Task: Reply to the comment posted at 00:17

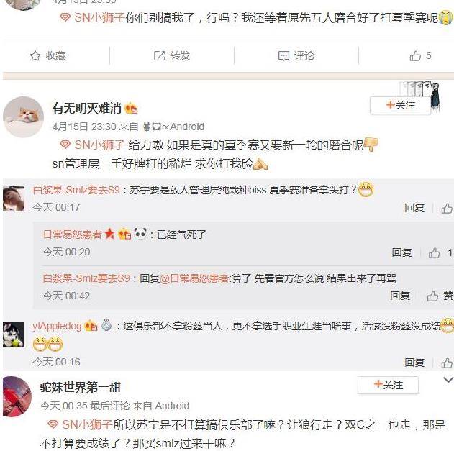Action: point(414,208)
